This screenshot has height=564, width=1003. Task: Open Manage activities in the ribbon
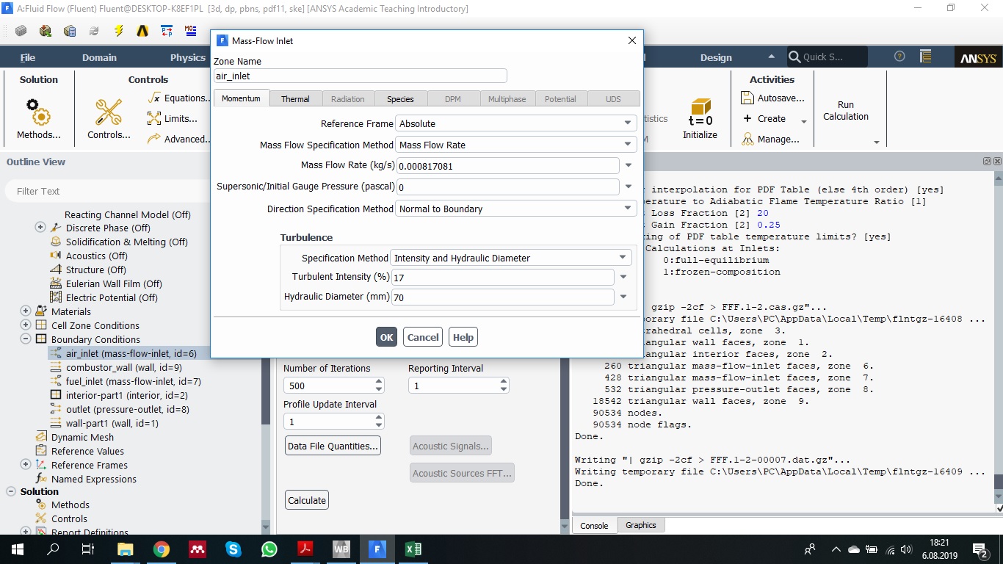[x=770, y=139]
